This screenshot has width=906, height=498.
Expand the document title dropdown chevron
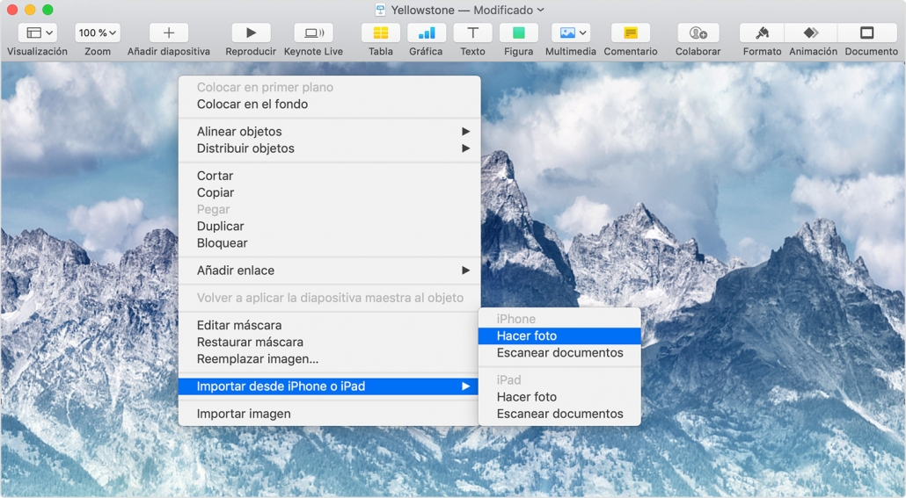[x=541, y=10]
